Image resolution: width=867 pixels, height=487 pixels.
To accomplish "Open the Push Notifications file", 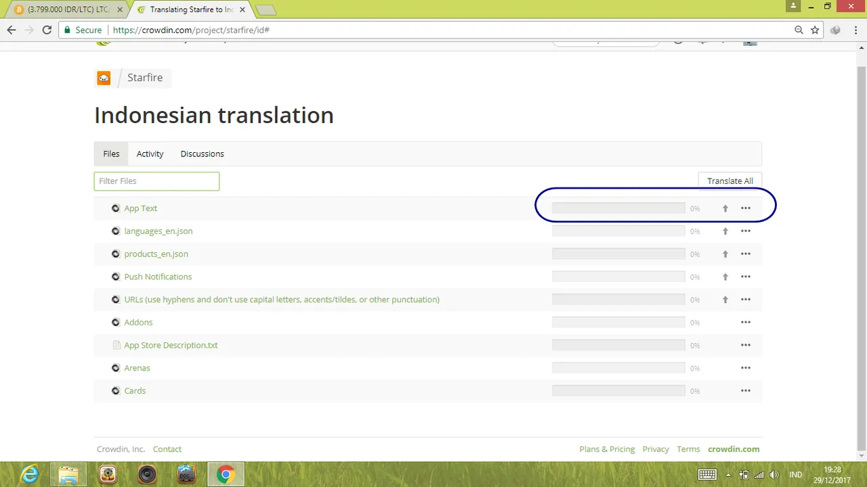I will coord(158,277).
